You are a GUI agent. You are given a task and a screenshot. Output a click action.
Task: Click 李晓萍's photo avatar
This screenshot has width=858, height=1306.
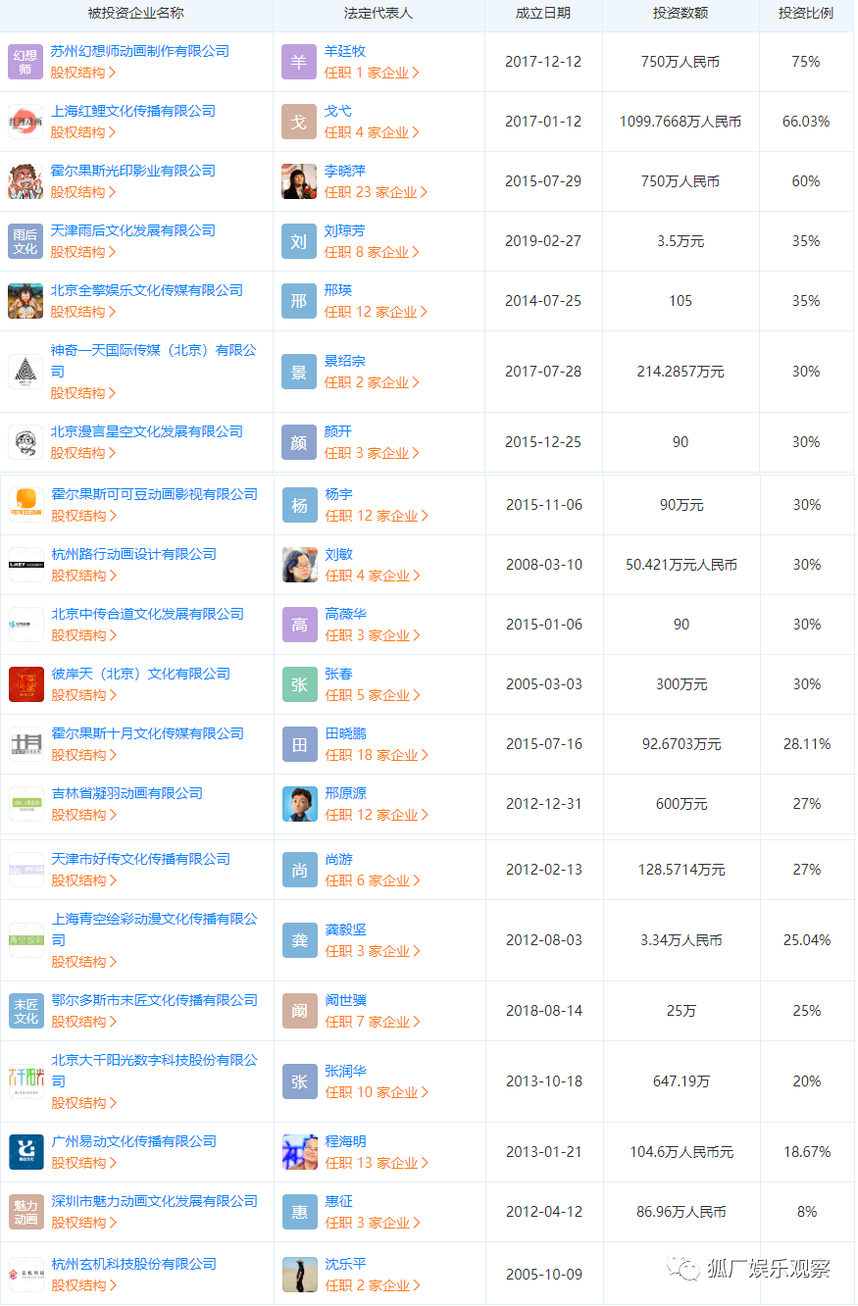pos(299,181)
